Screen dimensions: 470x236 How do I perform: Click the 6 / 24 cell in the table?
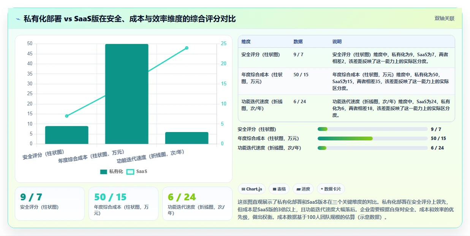click(299, 102)
